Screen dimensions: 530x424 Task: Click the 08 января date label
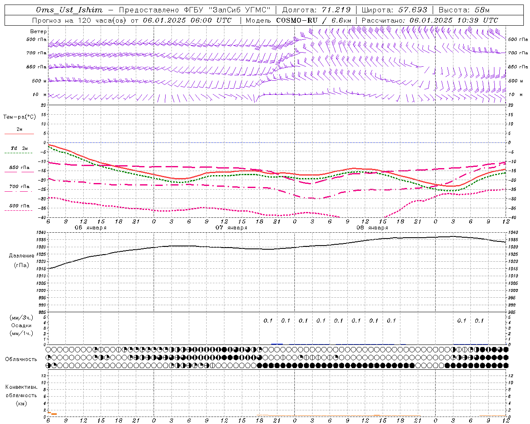click(372, 228)
